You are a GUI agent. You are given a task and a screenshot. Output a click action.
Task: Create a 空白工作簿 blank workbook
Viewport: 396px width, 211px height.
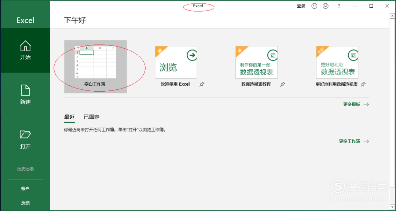[x=95, y=67]
